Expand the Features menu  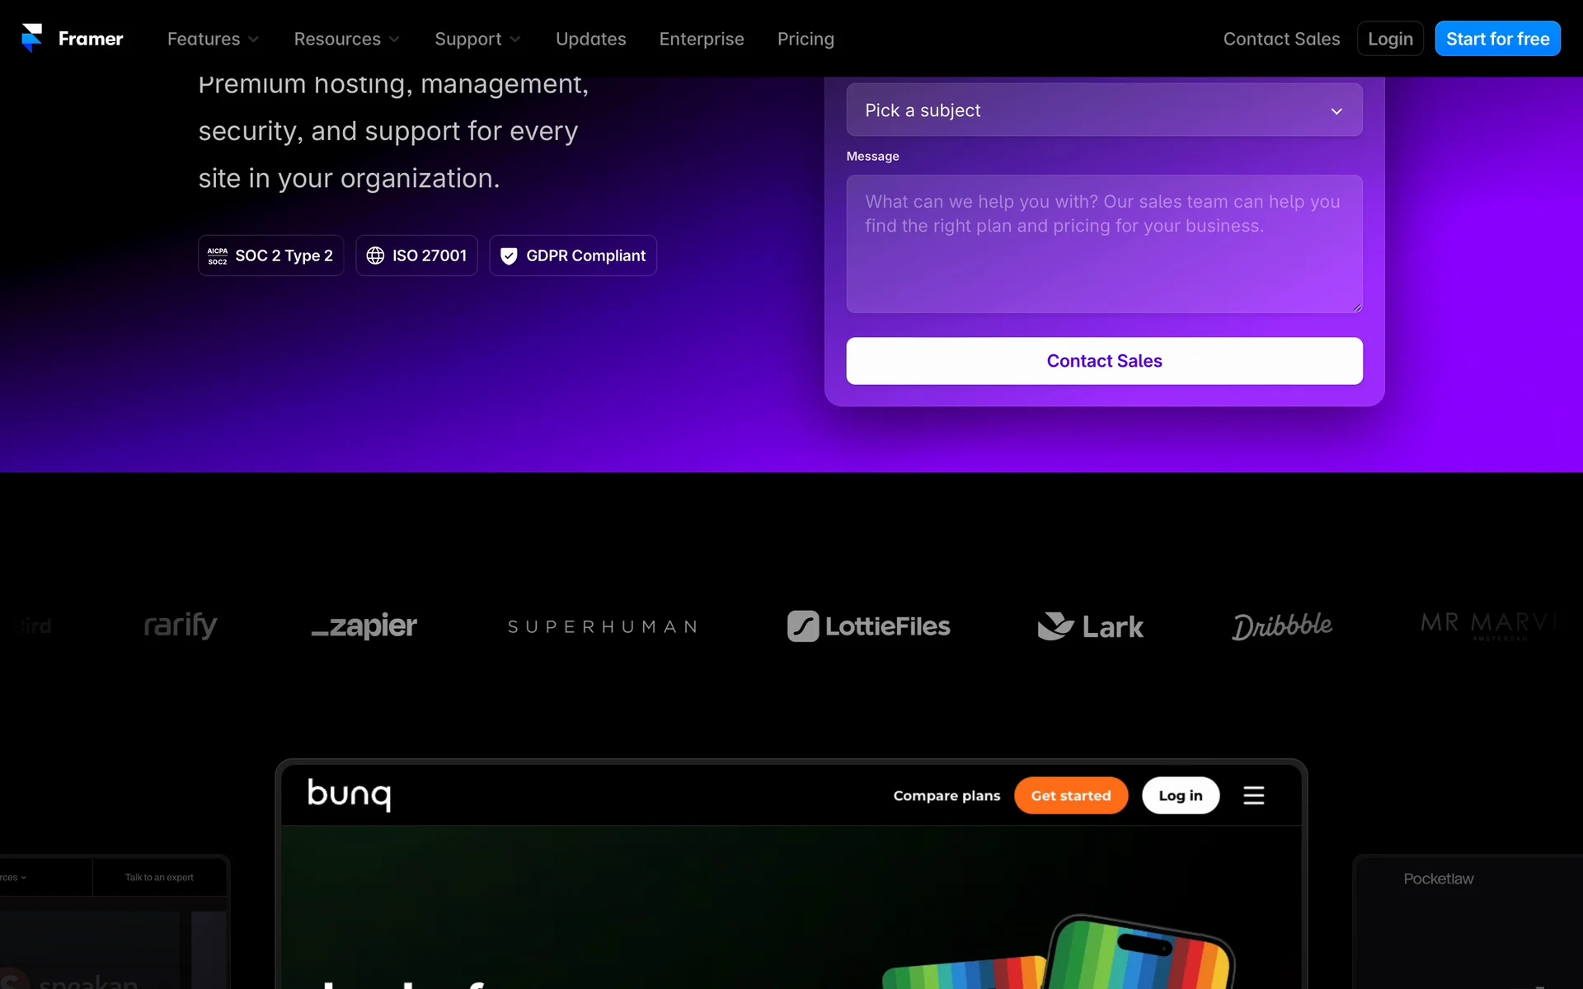tap(213, 39)
